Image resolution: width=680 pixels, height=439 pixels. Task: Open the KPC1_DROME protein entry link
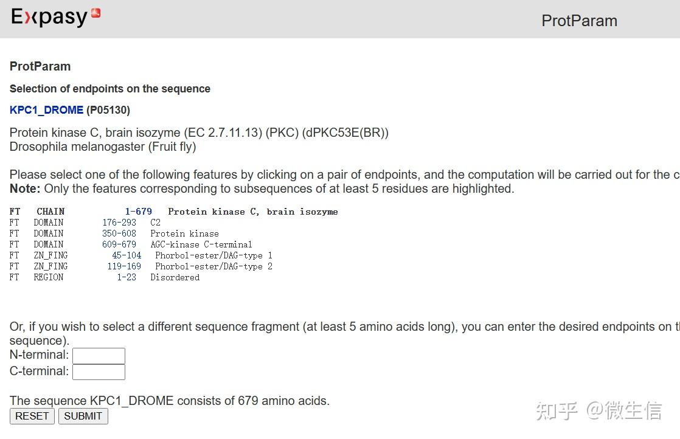coord(46,109)
